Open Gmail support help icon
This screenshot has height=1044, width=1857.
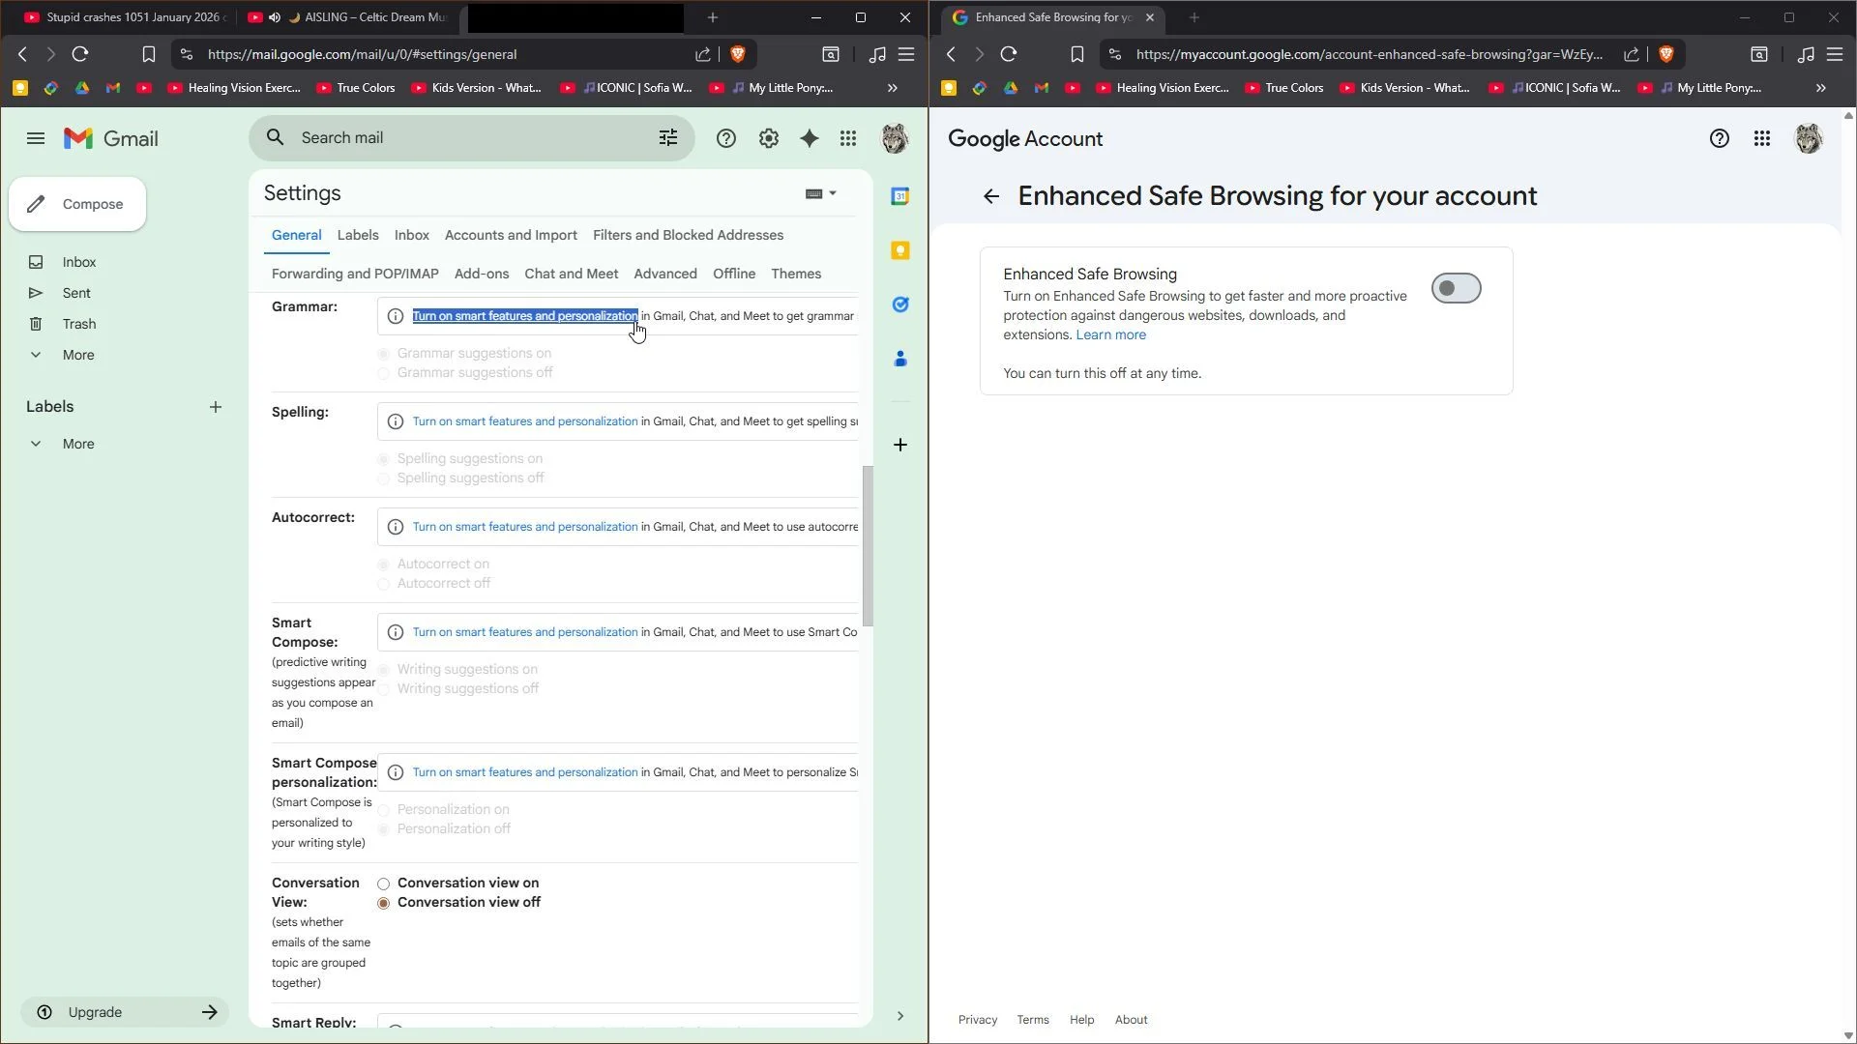click(x=726, y=138)
